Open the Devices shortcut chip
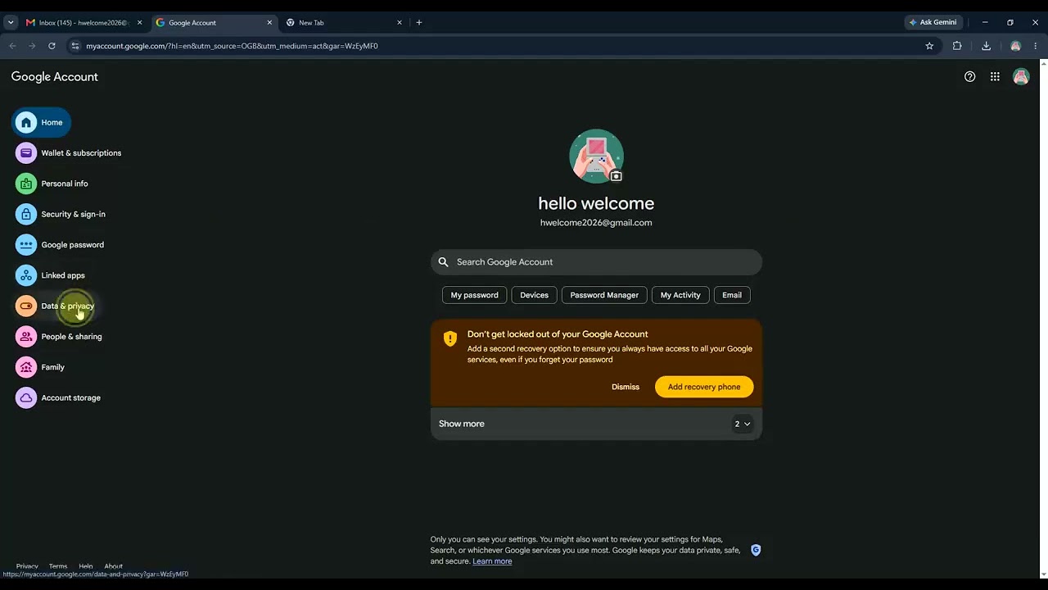Screen dimensions: 1048x590 click(534, 295)
